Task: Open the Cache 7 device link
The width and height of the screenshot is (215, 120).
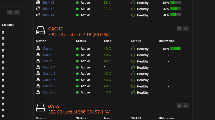Action: tap(49, 86)
